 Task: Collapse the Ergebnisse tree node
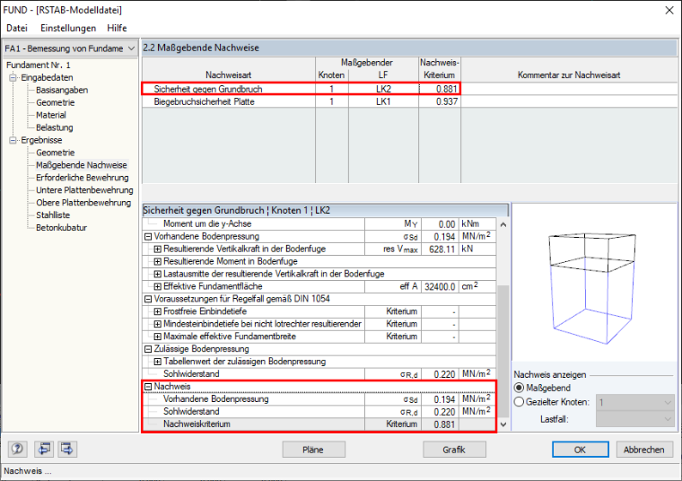pyautogui.click(x=13, y=140)
